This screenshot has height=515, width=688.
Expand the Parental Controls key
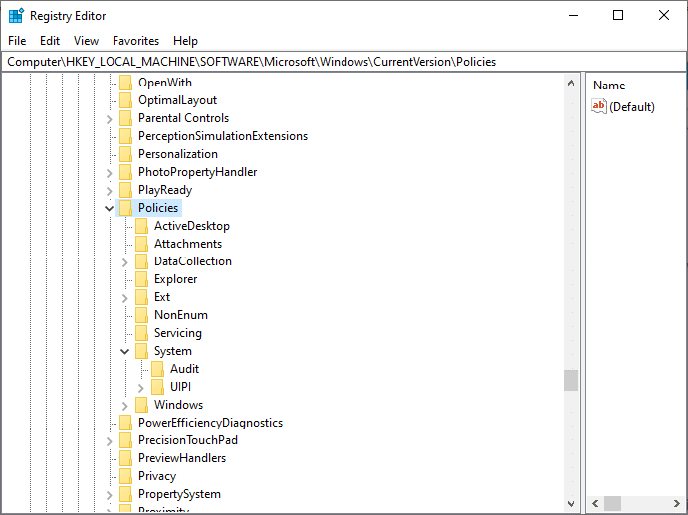point(110,119)
